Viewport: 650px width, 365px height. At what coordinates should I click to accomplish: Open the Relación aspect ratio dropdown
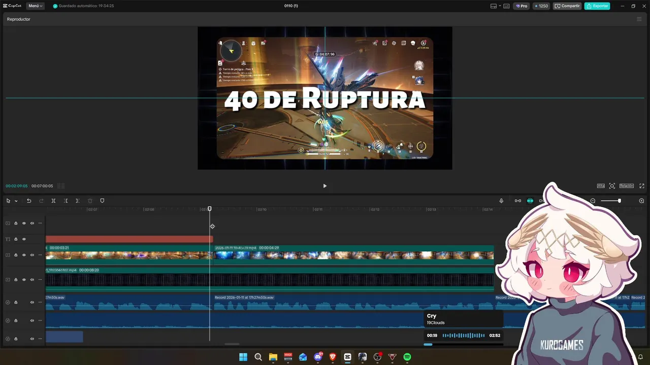[x=626, y=186]
